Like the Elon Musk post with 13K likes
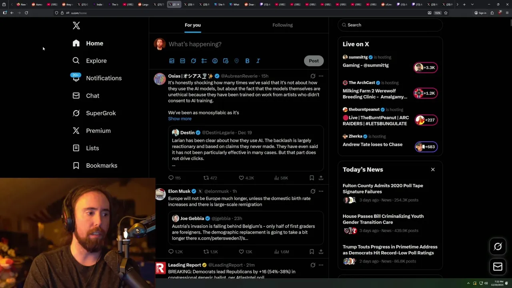The width and height of the screenshot is (512, 288). [245, 252]
